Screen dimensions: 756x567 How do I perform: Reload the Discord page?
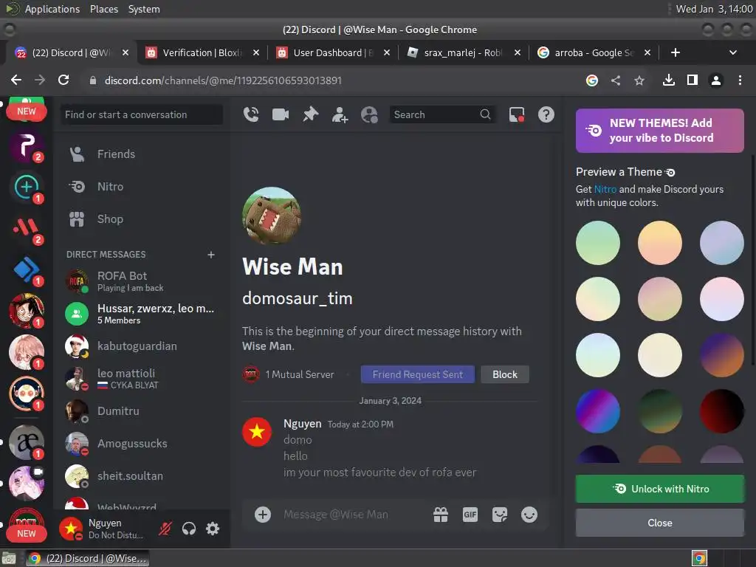pos(63,80)
